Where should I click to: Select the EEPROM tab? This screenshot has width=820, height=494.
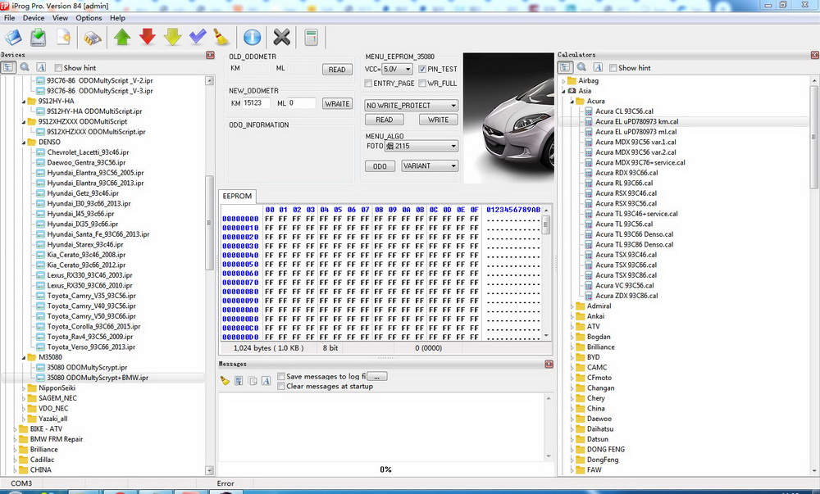click(237, 196)
